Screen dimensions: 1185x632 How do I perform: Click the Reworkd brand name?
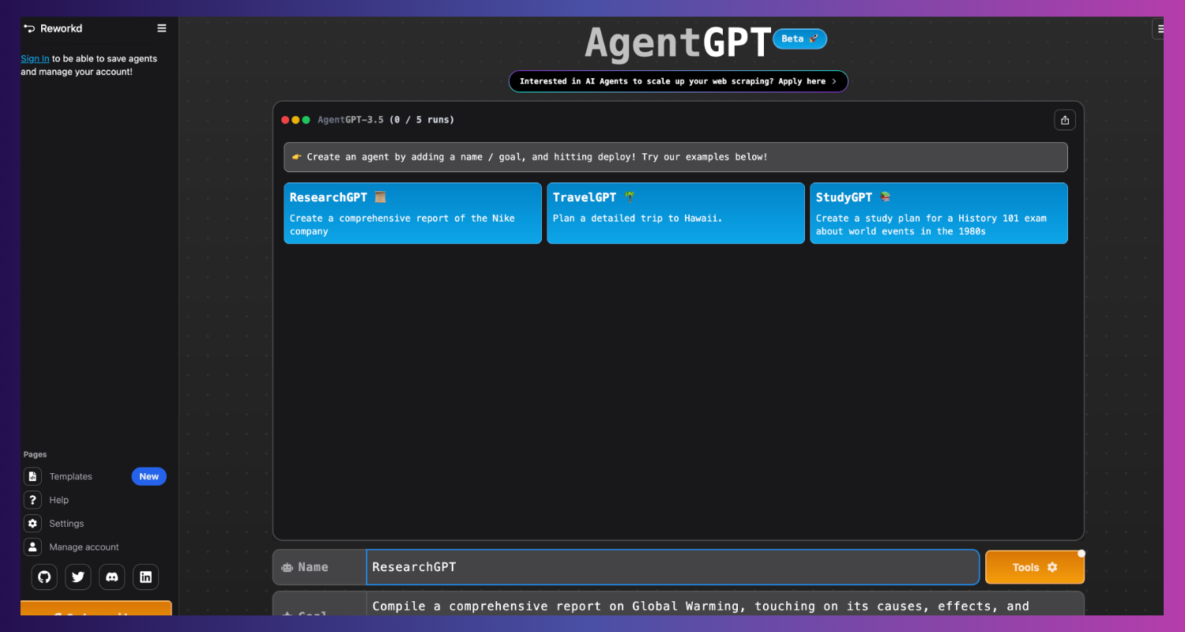(62, 28)
